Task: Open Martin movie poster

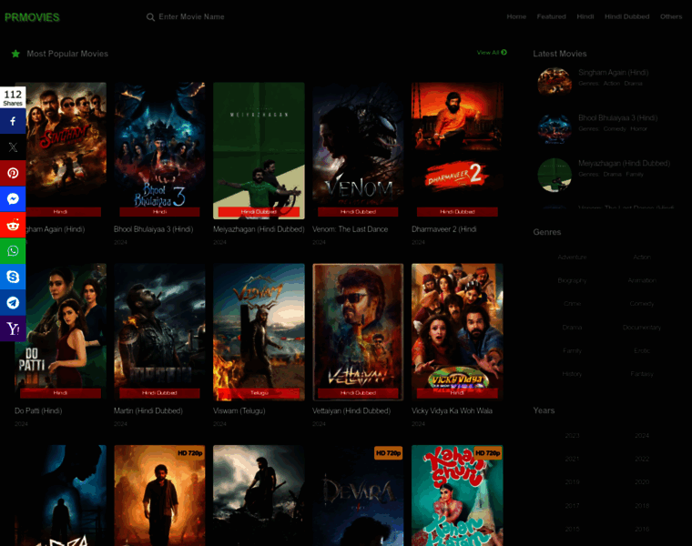Action: pyautogui.click(x=159, y=332)
